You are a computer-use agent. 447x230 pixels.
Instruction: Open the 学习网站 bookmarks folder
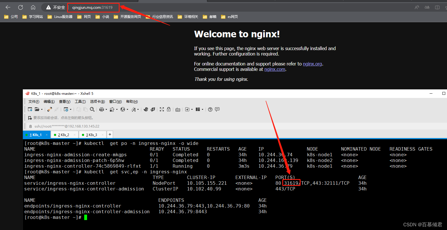coord(33,17)
